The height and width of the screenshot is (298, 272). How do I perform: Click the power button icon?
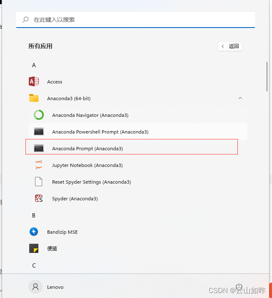click(x=239, y=287)
